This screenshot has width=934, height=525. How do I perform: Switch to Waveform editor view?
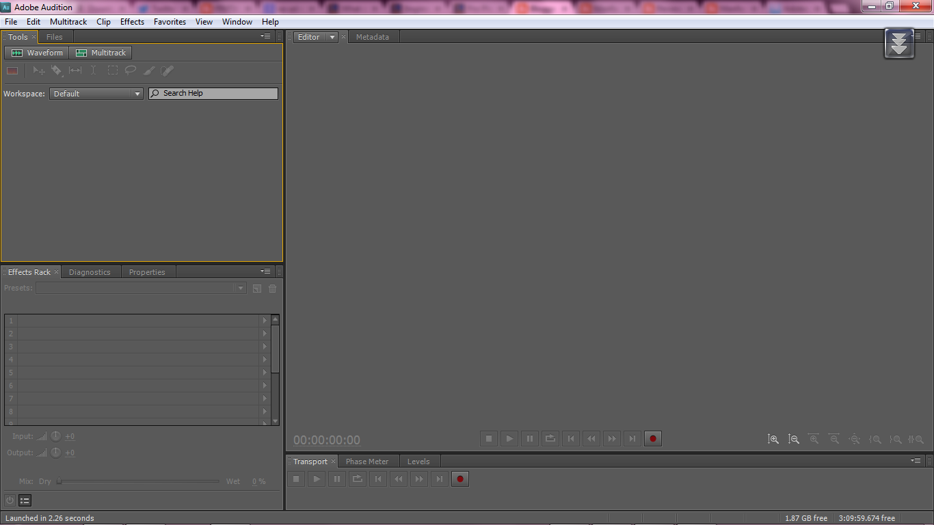click(x=36, y=53)
